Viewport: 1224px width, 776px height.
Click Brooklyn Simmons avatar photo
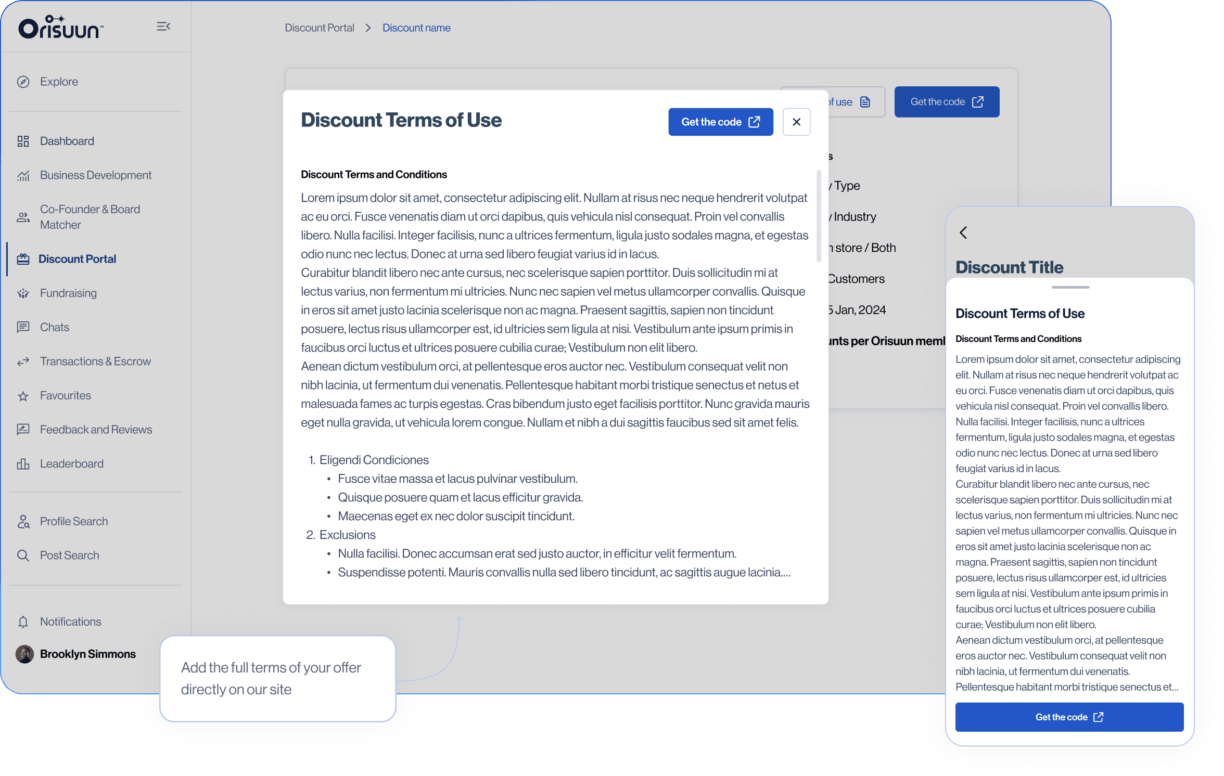[x=24, y=654]
